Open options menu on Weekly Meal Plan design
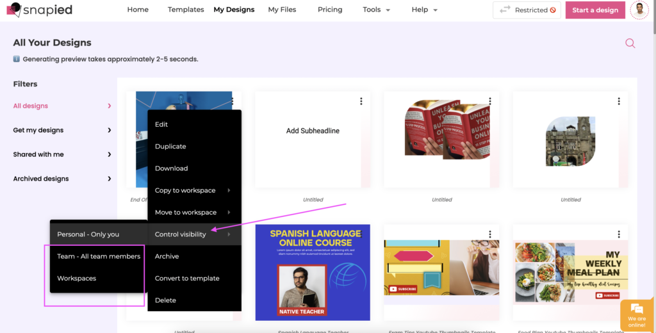The width and height of the screenshot is (656, 333). coord(619,234)
